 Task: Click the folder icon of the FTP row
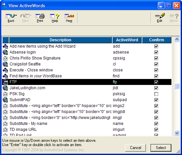click(5, 82)
